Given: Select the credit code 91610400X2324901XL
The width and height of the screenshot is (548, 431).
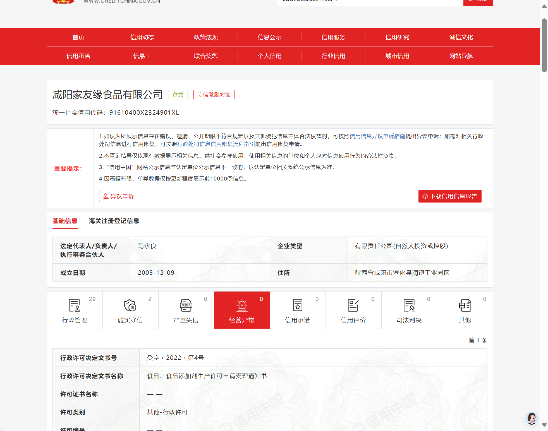Looking at the screenshot, I should [x=144, y=112].
